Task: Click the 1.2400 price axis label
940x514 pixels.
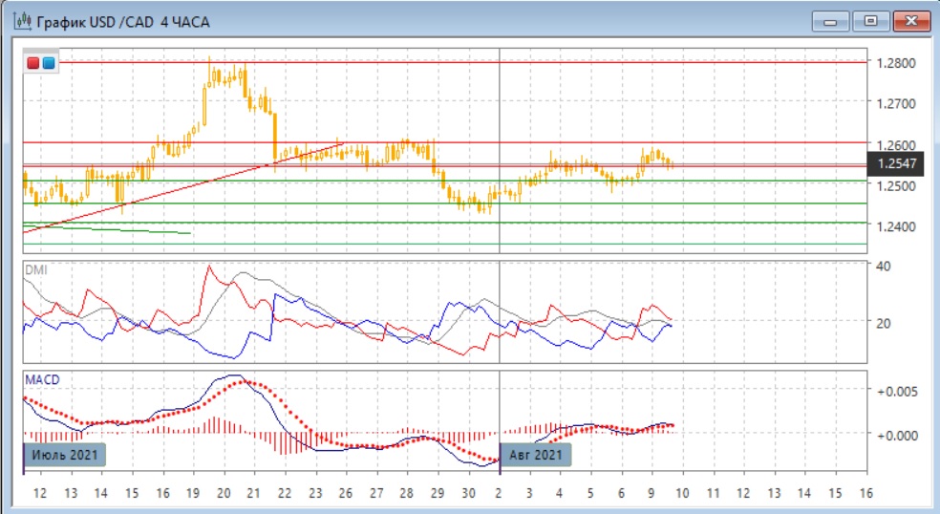Action: click(x=896, y=226)
